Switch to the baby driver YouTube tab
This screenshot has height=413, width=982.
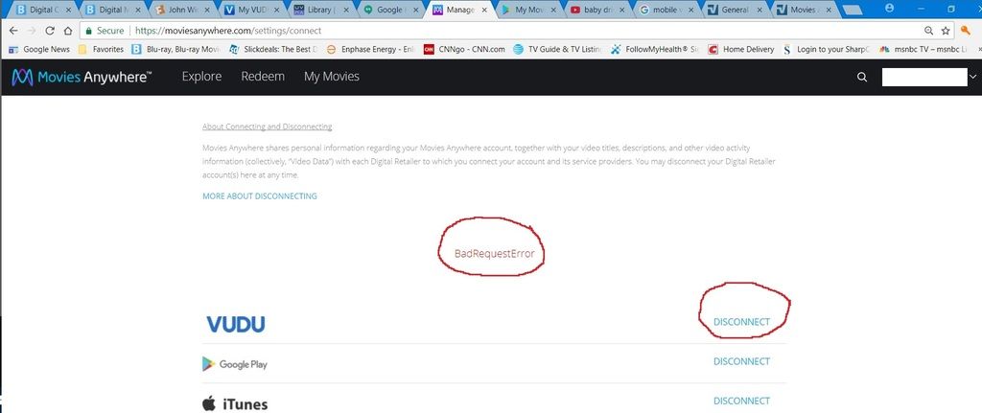tap(596, 10)
